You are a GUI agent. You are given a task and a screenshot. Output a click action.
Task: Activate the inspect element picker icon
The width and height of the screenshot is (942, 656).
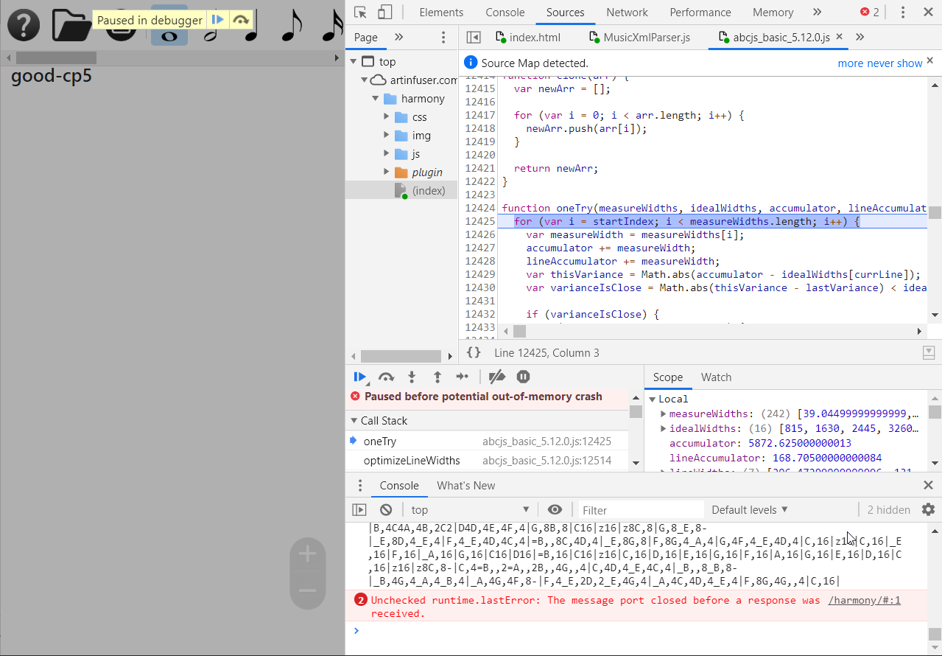point(360,12)
